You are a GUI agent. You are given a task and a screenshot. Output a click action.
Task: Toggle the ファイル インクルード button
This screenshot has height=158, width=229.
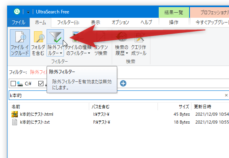coord(20,43)
